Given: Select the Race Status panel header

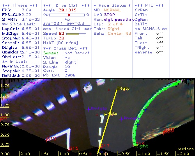Looking at the screenshot, I should [112, 5].
